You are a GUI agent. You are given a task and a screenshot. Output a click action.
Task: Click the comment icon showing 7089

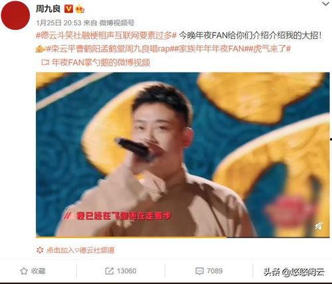(209, 271)
